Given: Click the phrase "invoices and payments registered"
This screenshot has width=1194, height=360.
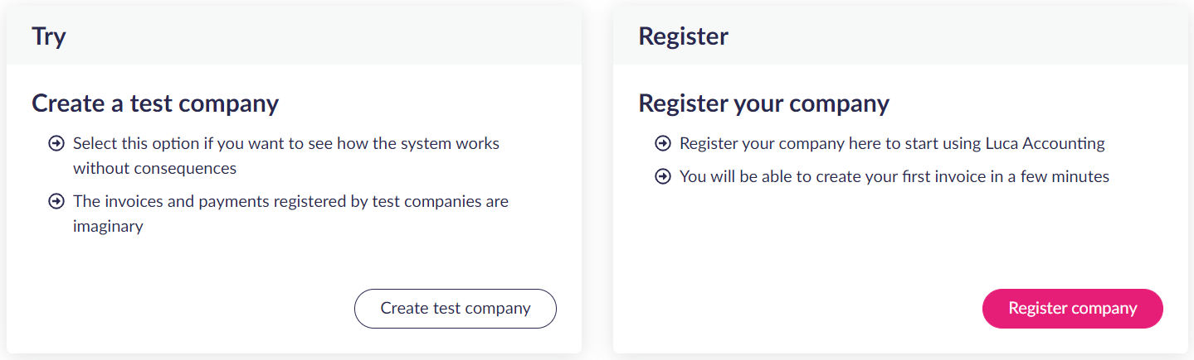Looking at the screenshot, I should click(222, 202).
